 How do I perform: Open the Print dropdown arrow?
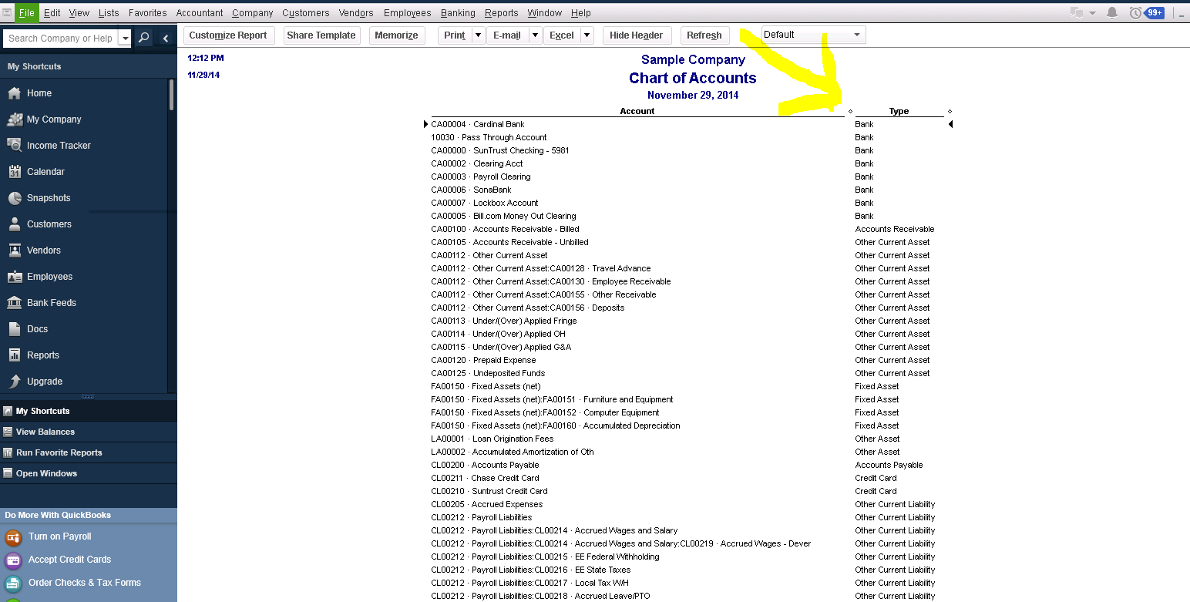tap(478, 35)
